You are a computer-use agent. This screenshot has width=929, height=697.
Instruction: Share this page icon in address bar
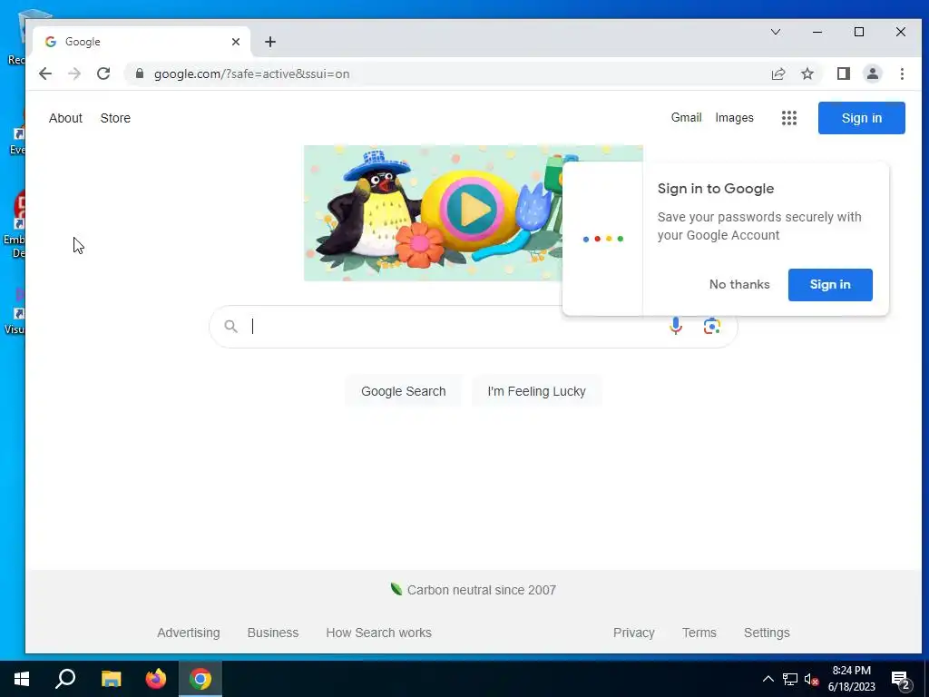click(x=777, y=74)
